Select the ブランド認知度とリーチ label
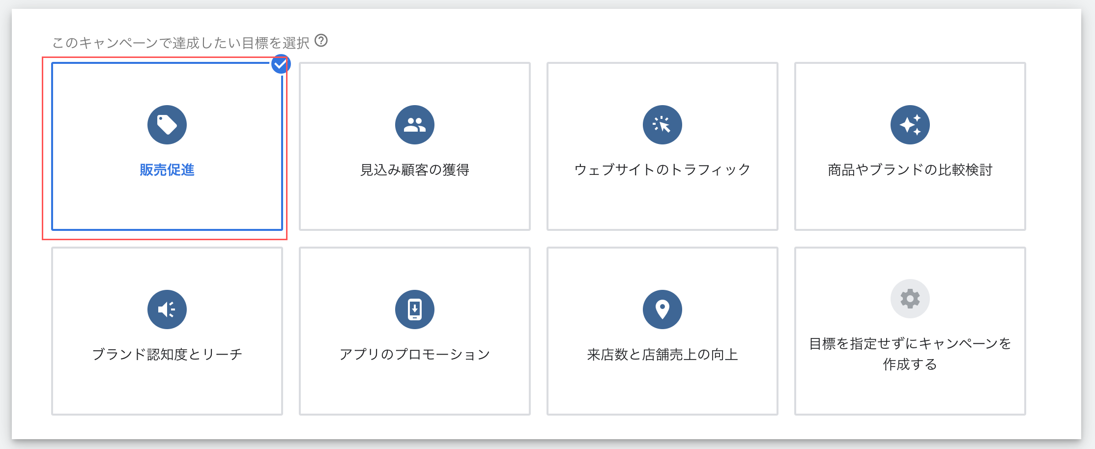 click(x=167, y=355)
